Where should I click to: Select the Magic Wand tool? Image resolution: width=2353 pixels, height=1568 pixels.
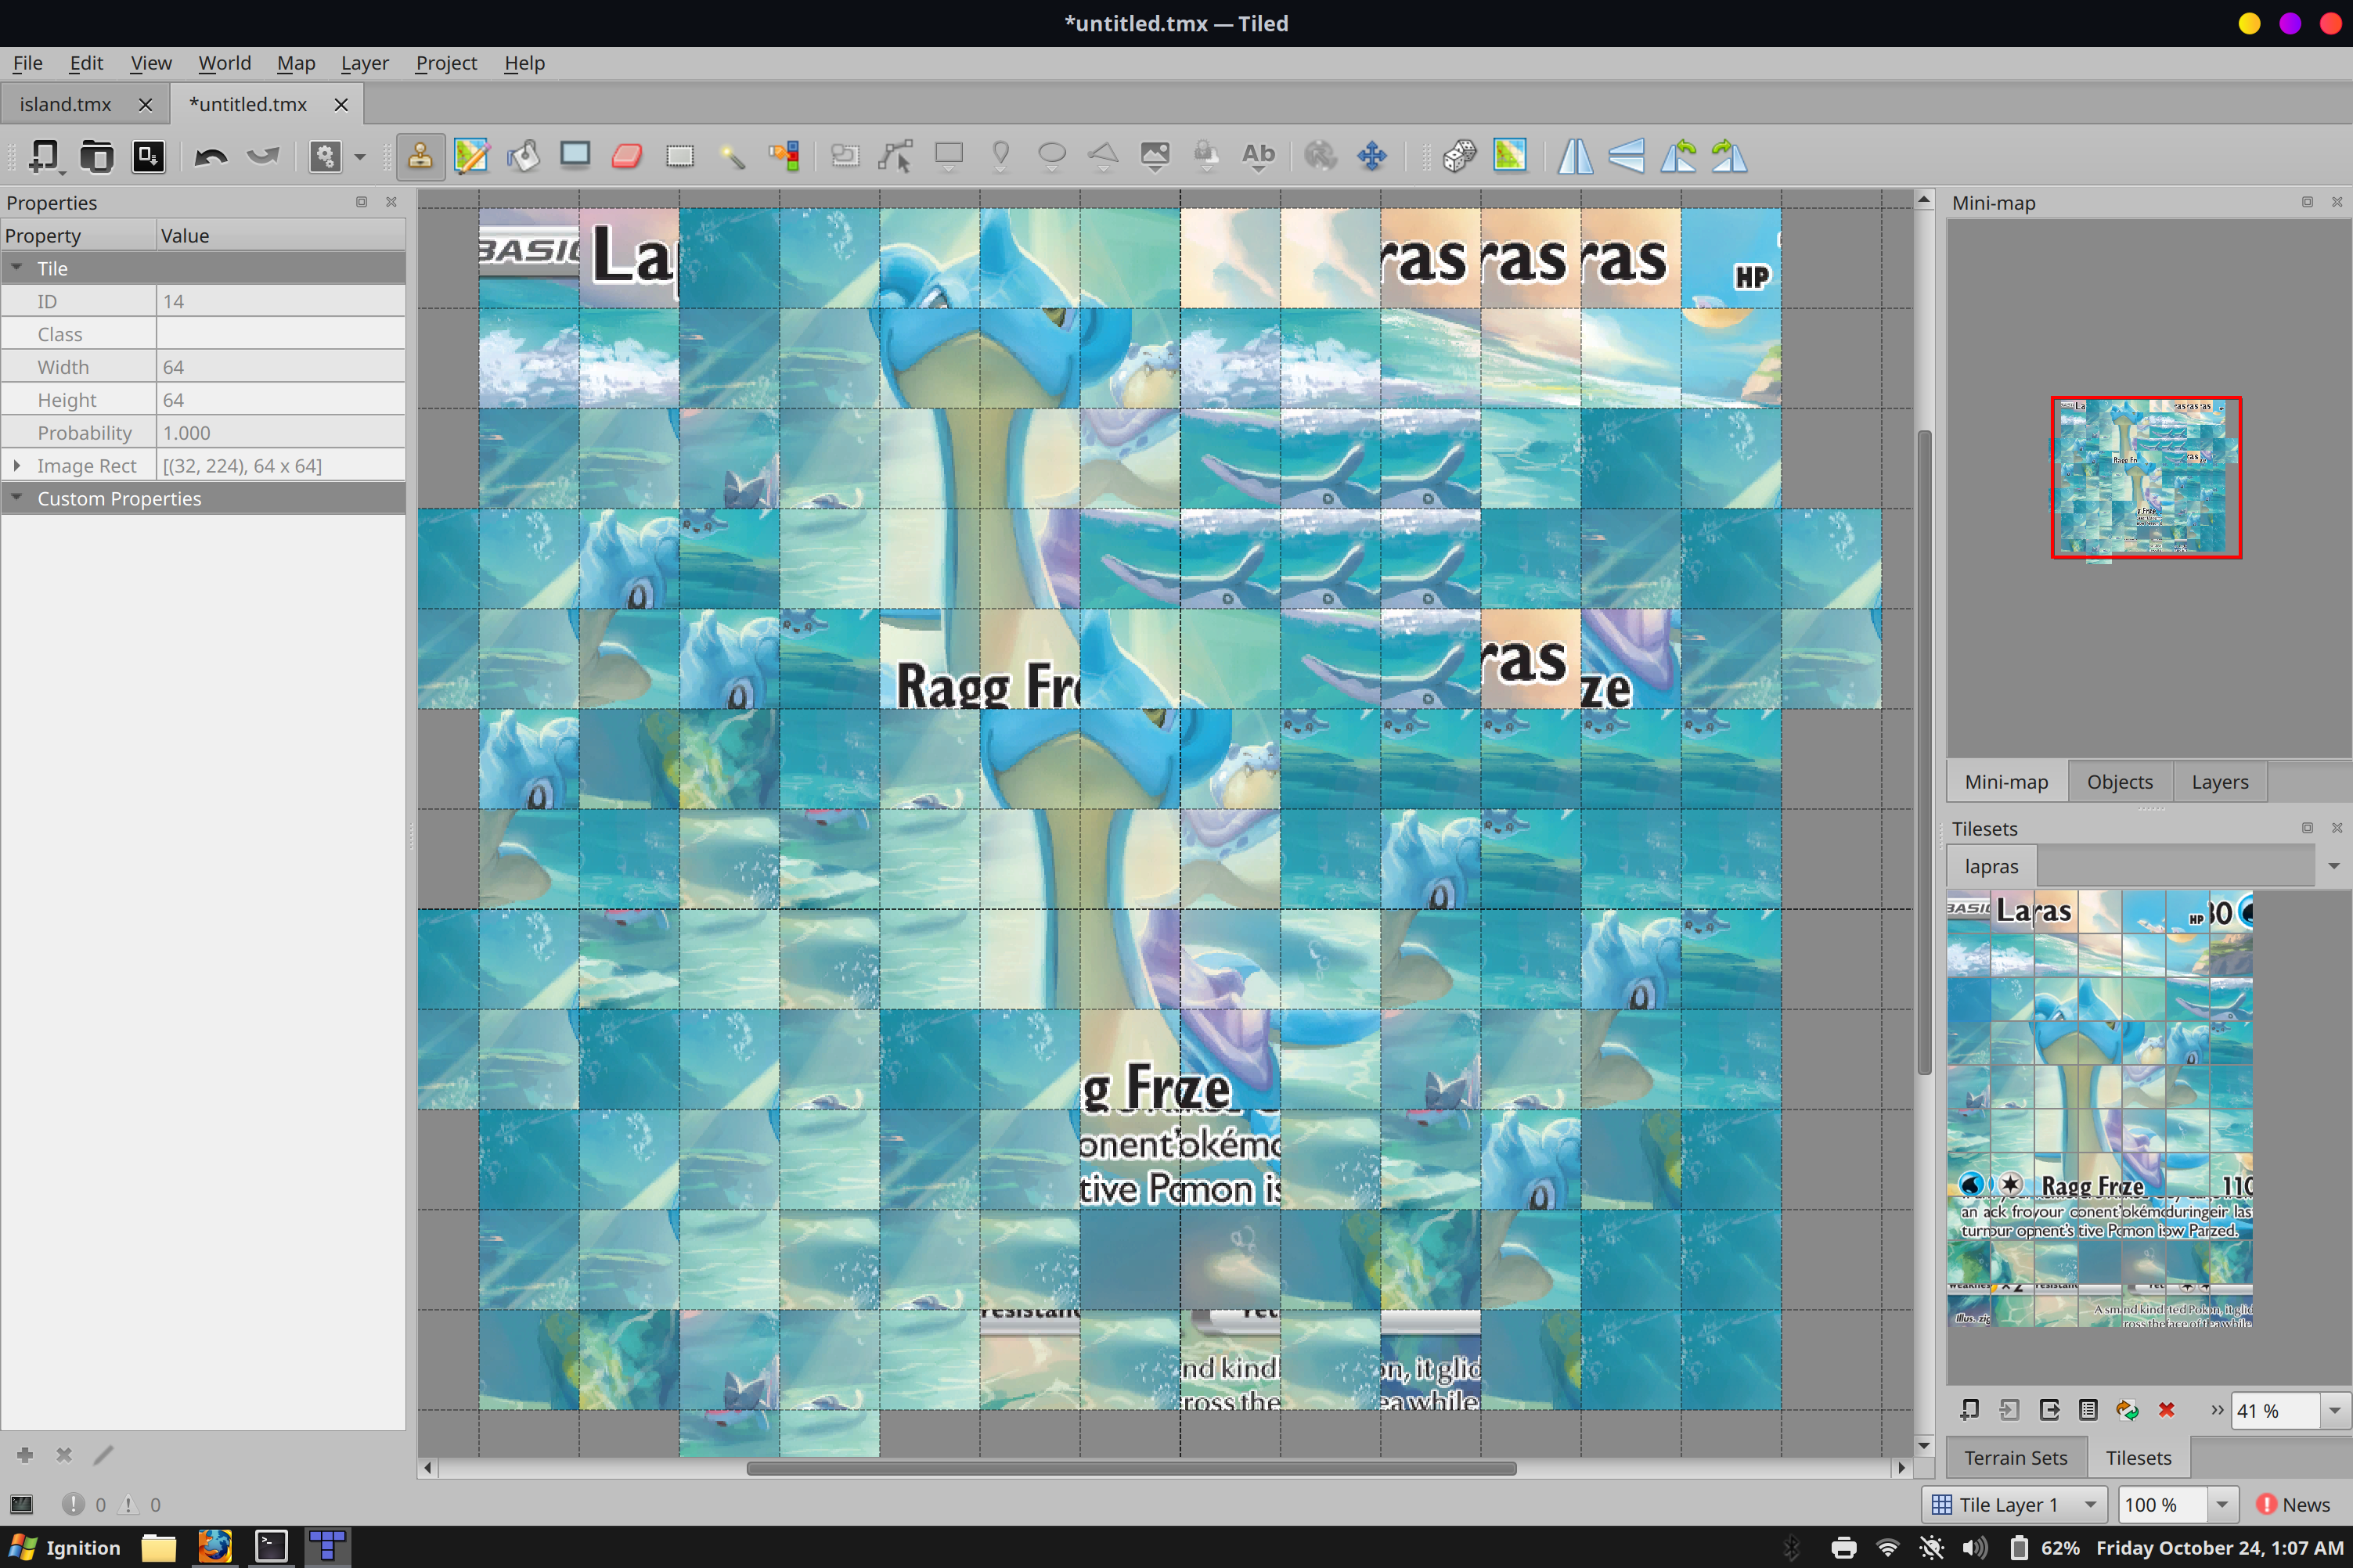click(x=733, y=156)
